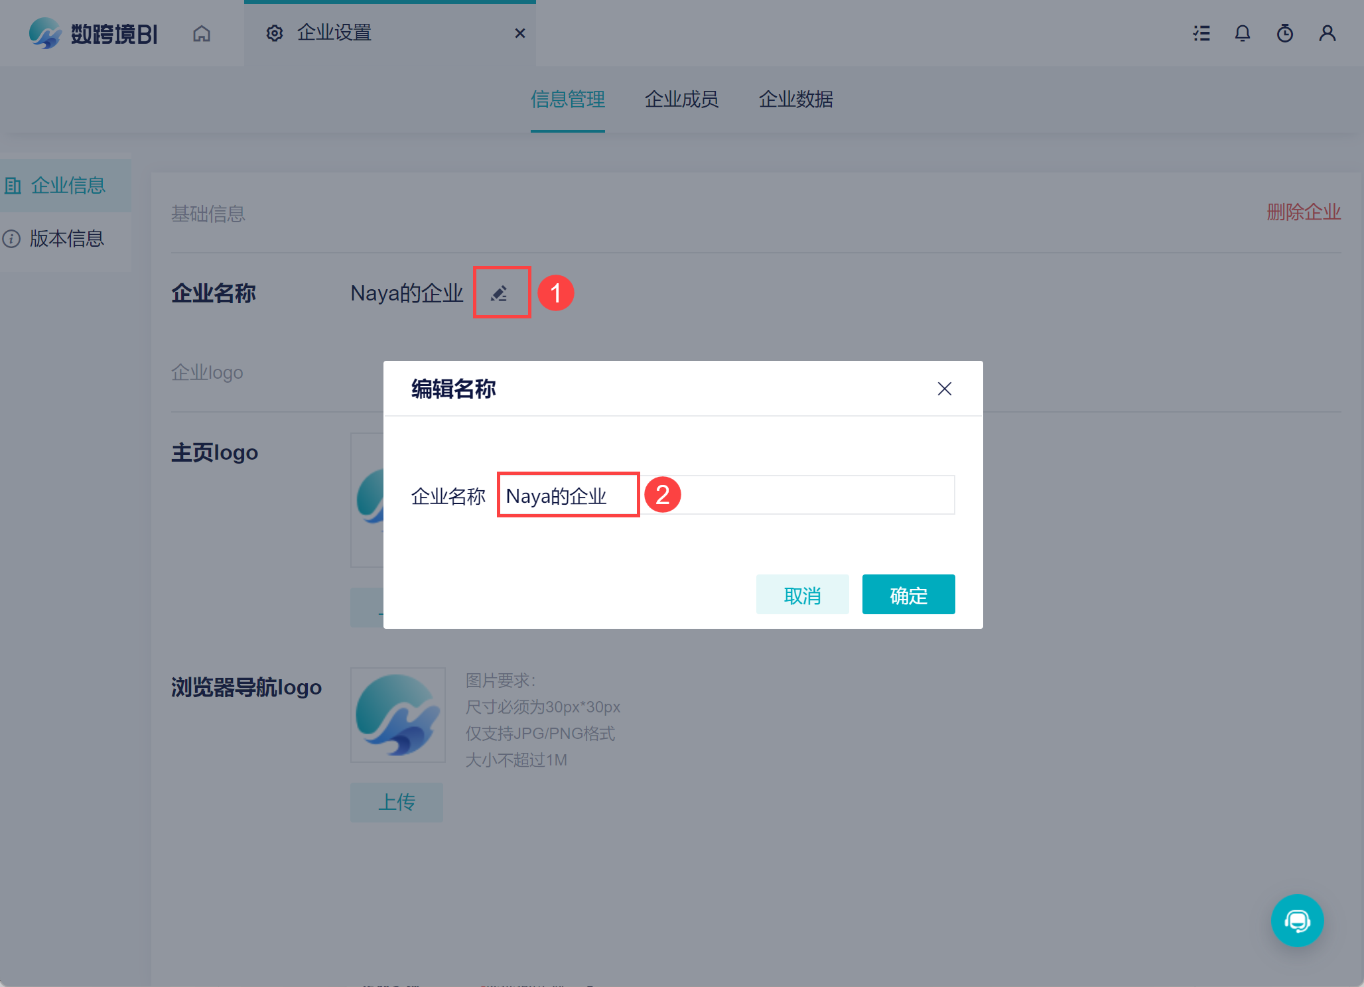Image resolution: width=1364 pixels, height=987 pixels.
Task: Select 版本信息 in sidebar
Action: pos(66,239)
